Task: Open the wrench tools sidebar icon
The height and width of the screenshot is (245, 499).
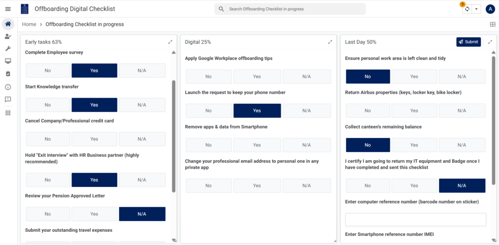Action: pyautogui.click(x=8, y=49)
